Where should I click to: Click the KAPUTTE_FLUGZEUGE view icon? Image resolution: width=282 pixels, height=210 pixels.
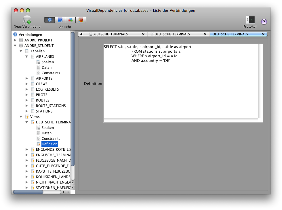click(33, 171)
